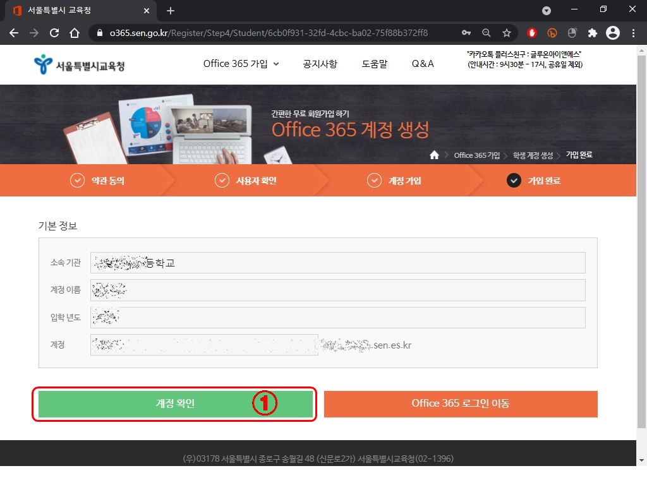This screenshot has width=647, height=485.
Task: Click the 입학 년도 field label
Action: 66,318
